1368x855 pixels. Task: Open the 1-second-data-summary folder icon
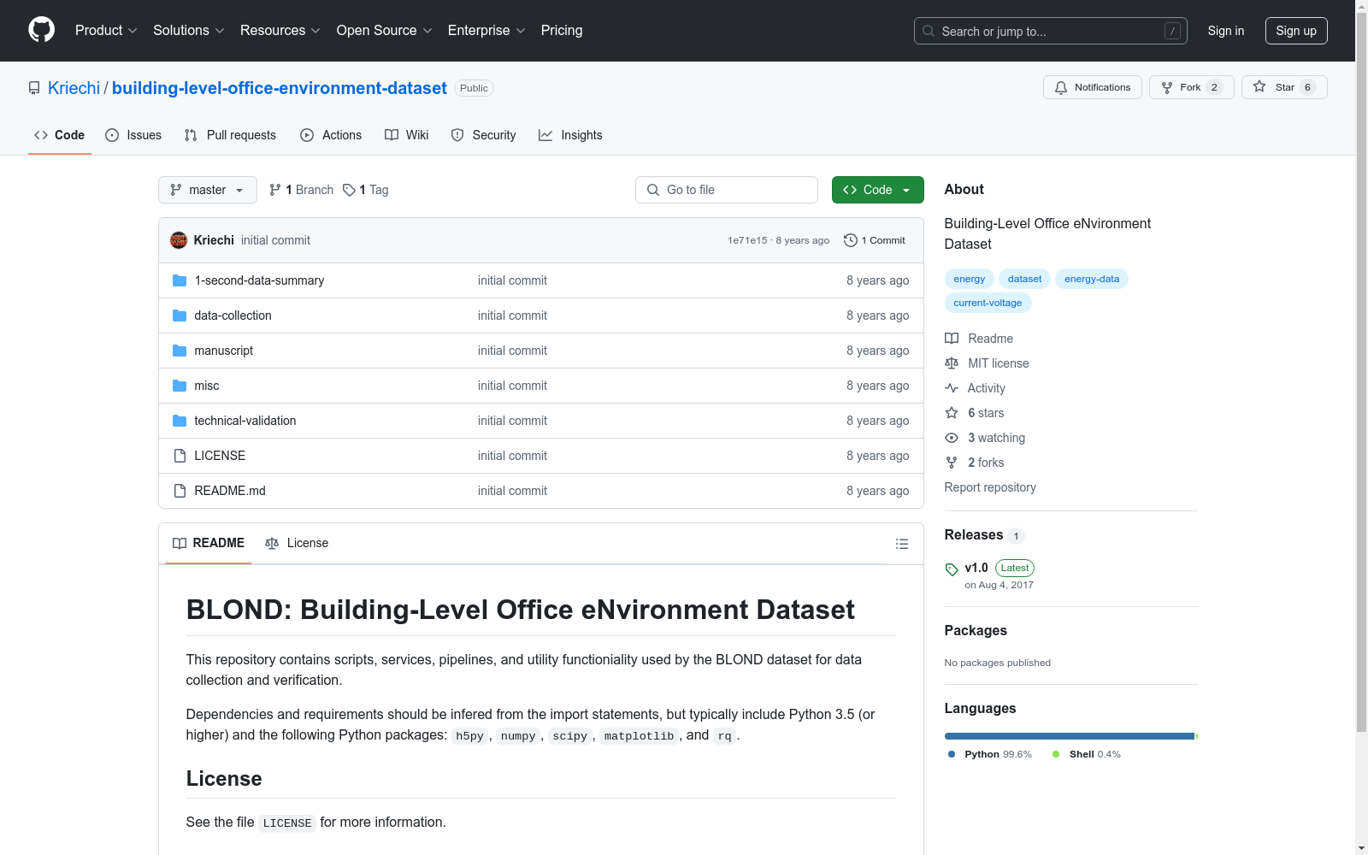point(180,280)
